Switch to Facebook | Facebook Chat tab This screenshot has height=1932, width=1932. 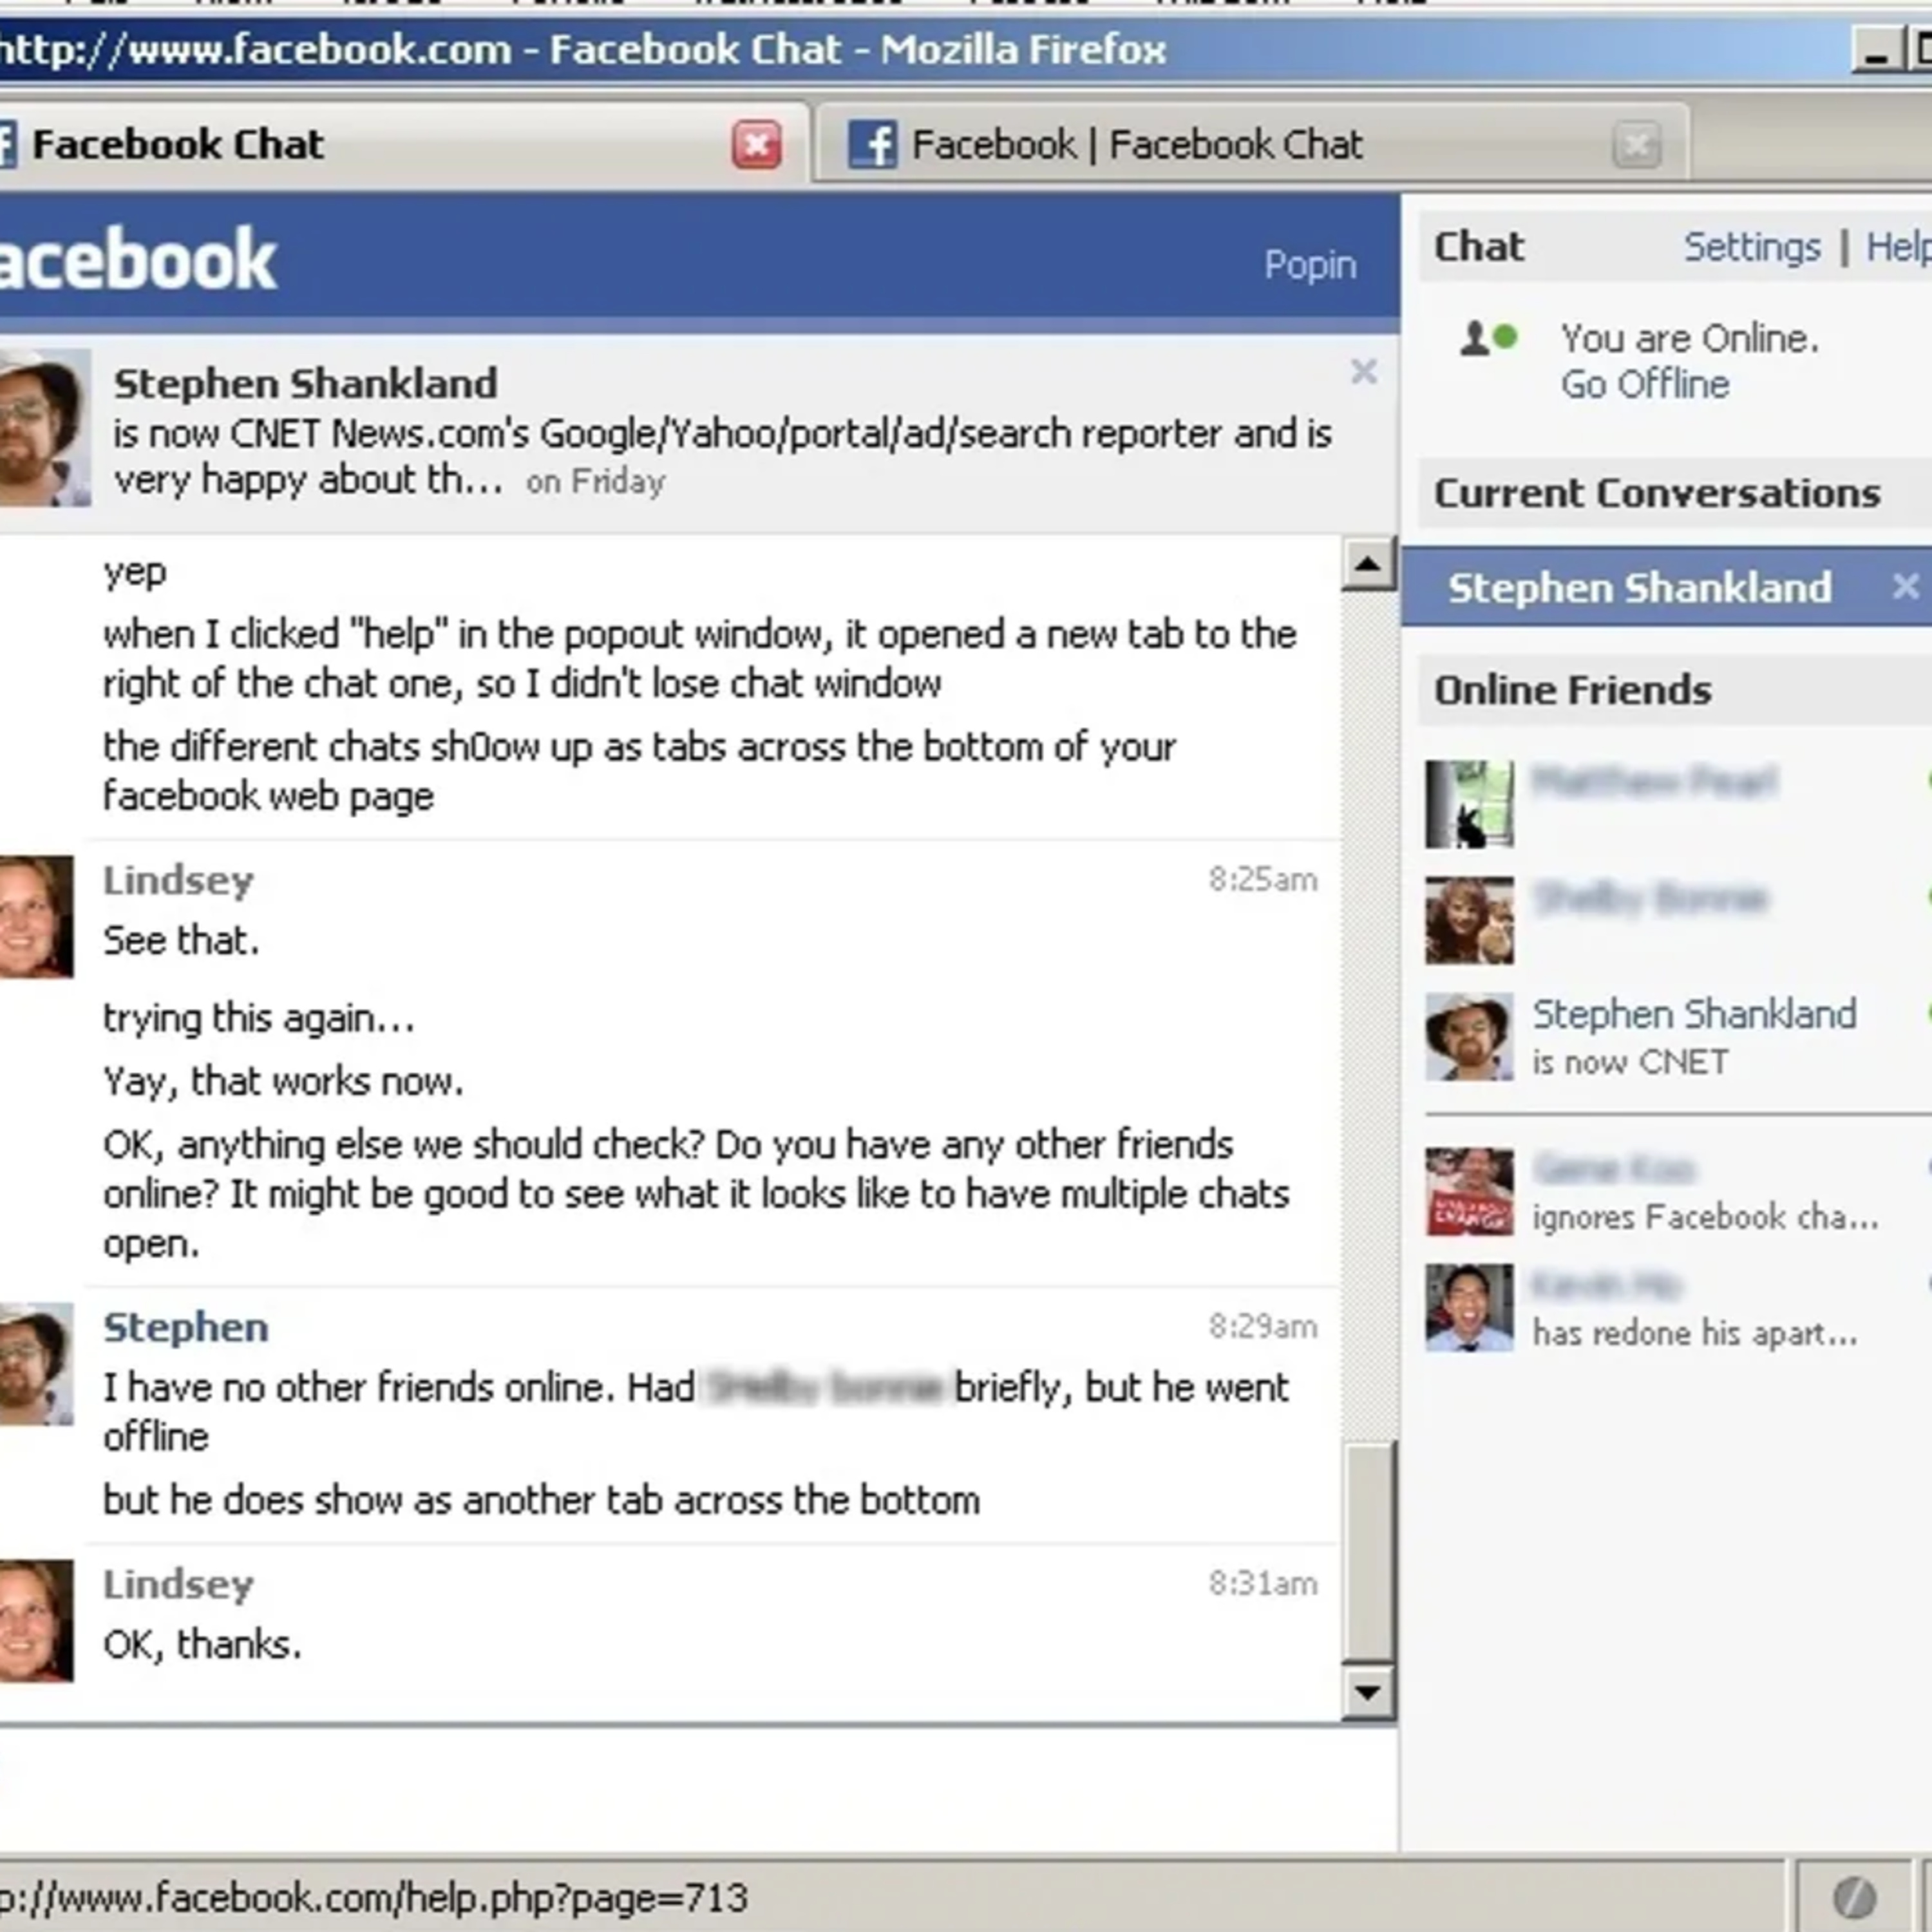tap(1136, 145)
